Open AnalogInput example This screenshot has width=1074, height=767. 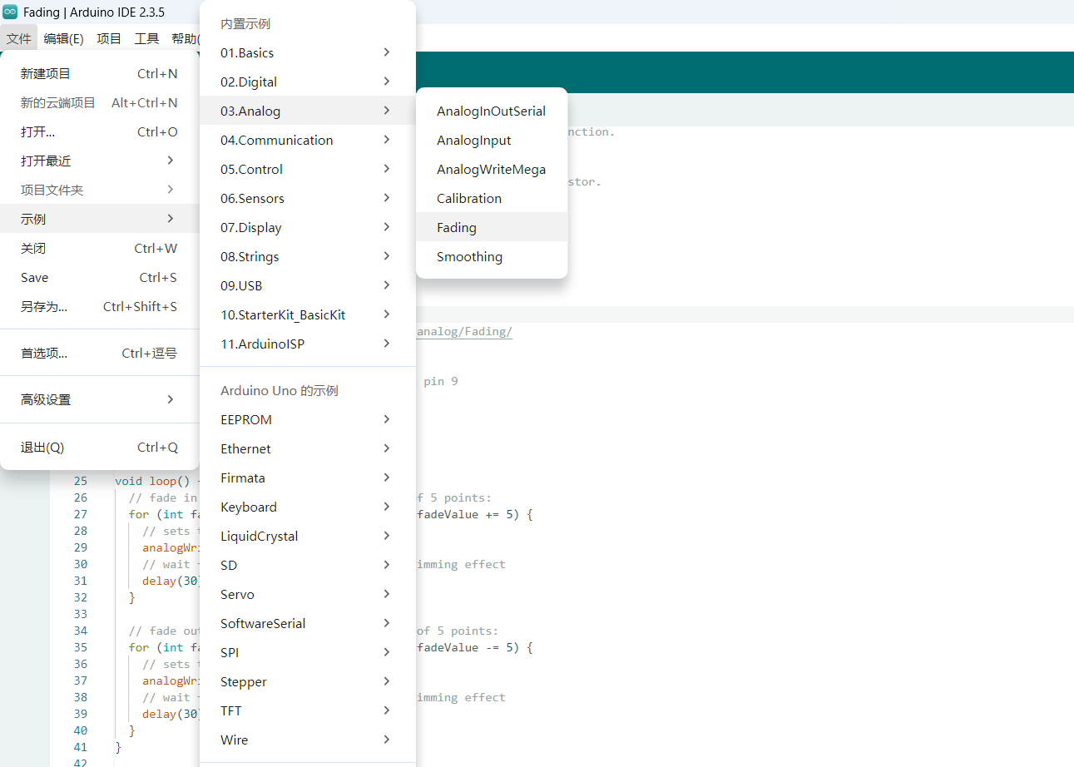coord(492,140)
